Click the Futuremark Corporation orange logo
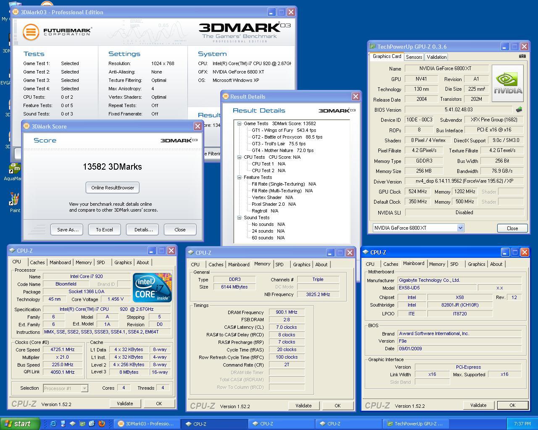 (x=31, y=32)
